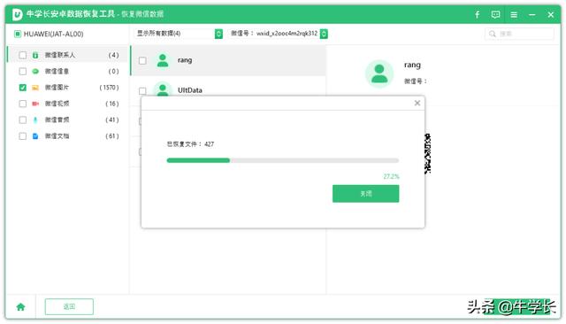Open the feedback chat icon
This screenshot has width=566, height=324.
click(x=495, y=14)
